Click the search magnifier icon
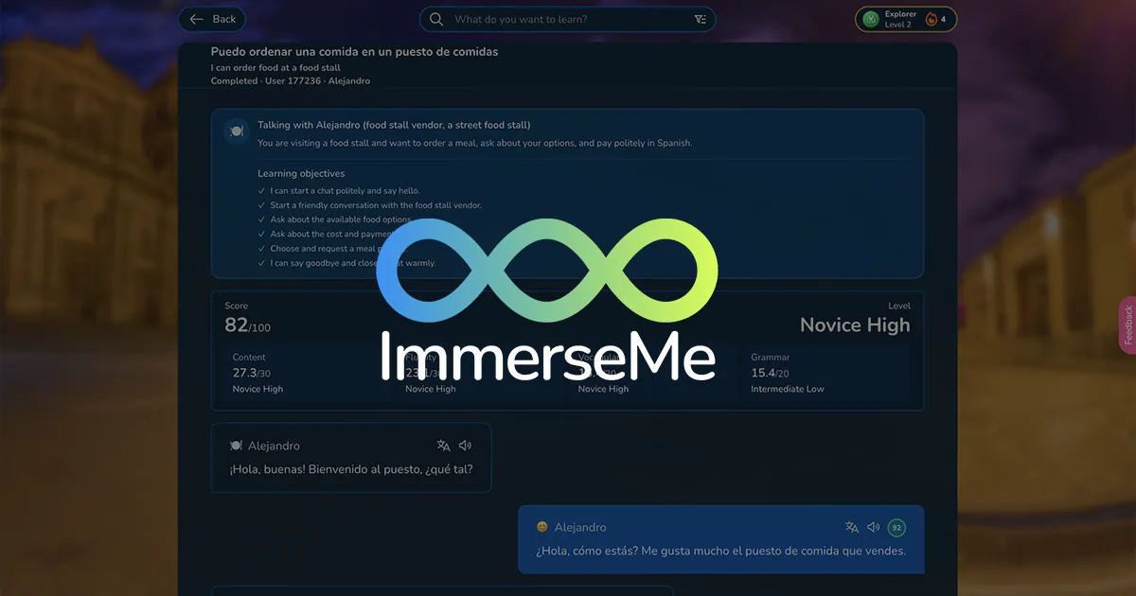This screenshot has height=596, width=1136. pyautogui.click(x=436, y=19)
